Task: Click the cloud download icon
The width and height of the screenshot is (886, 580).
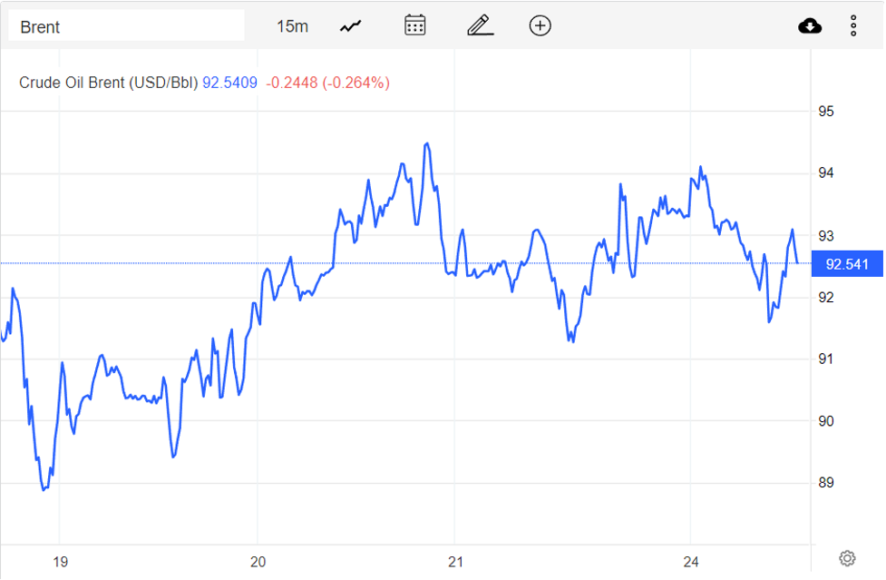Action: click(x=810, y=26)
